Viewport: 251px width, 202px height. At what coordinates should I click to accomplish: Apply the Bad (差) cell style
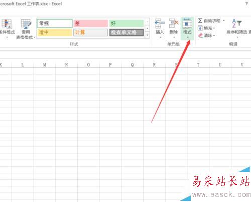point(91,23)
